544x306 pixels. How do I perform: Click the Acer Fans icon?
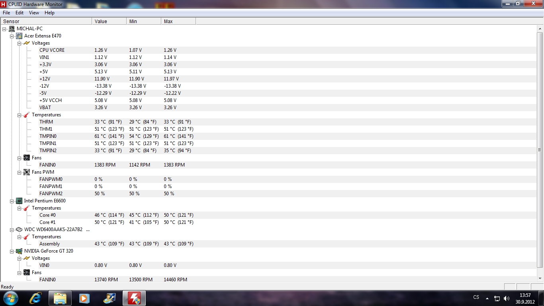(27, 158)
